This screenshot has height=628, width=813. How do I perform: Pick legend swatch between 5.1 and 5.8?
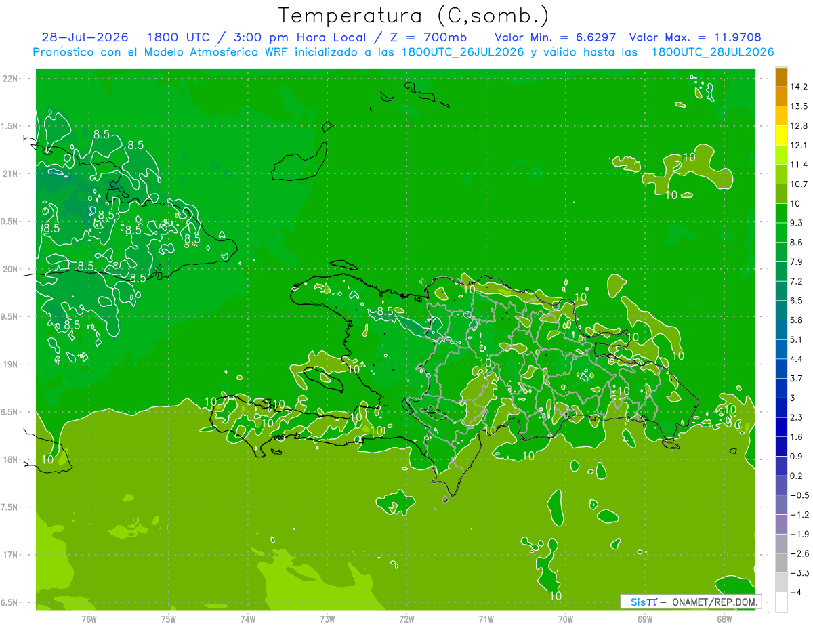click(x=781, y=329)
